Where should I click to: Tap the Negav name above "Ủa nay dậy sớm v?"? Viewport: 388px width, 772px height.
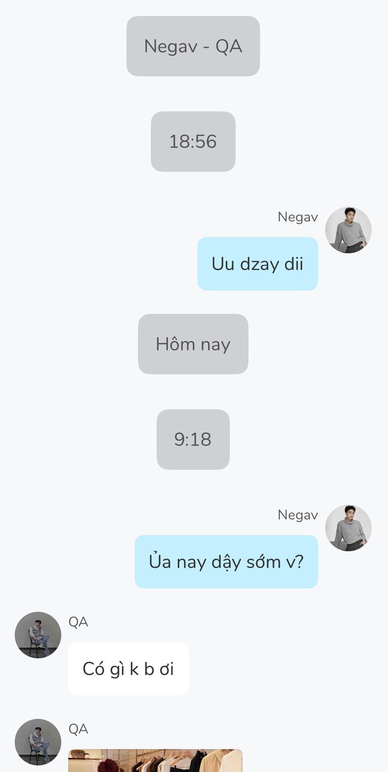pyautogui.click(x=298, y=515)
